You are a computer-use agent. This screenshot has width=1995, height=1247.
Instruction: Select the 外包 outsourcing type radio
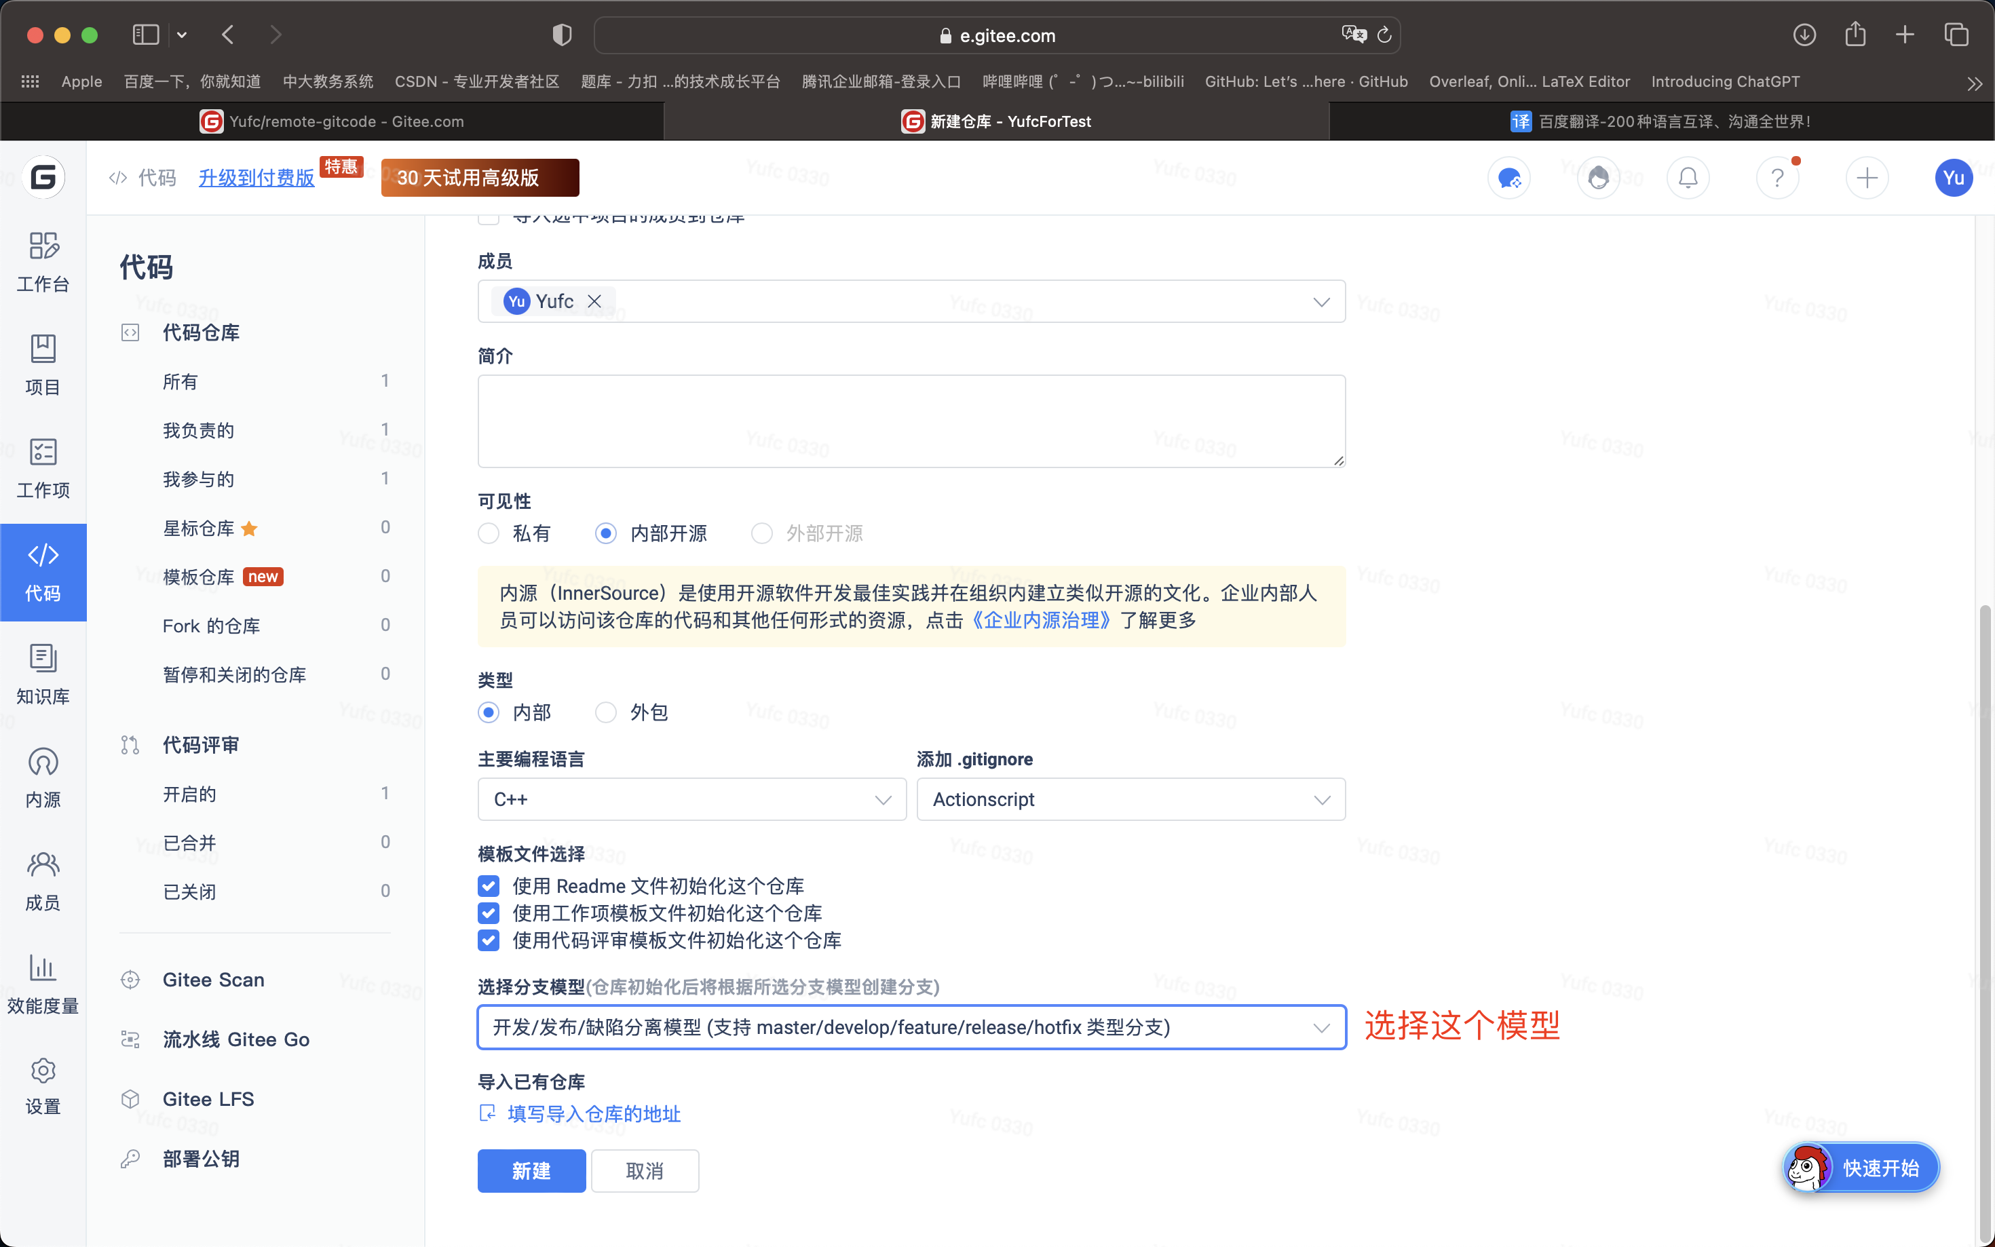coord(606,712)
